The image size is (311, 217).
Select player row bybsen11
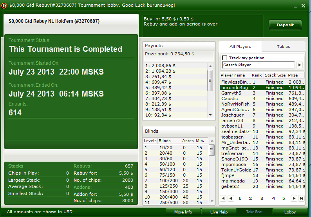tap(262, 126)
